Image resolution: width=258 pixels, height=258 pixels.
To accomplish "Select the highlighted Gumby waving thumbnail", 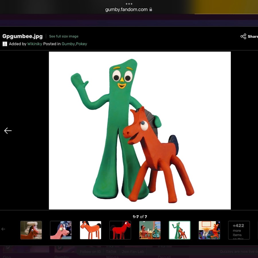I will coord(179,230).
